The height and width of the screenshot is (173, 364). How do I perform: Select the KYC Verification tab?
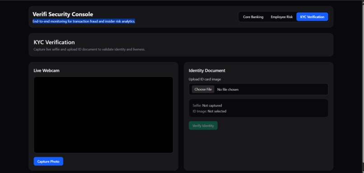point(312,17)
